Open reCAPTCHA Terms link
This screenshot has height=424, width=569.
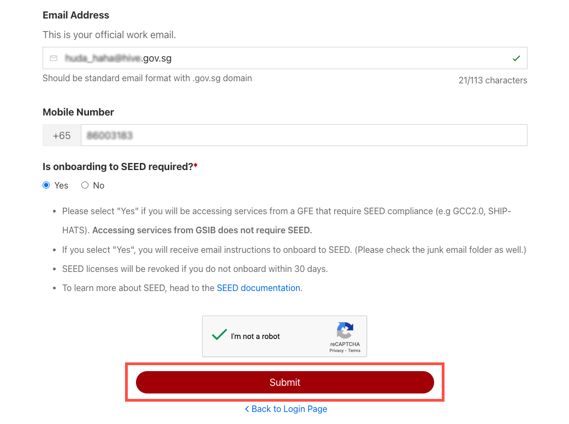click(x=354, y=350)
